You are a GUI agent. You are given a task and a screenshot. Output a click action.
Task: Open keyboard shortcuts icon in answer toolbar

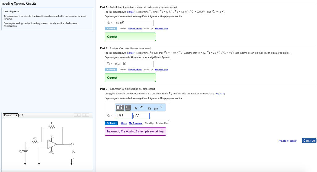click(156, 108)
